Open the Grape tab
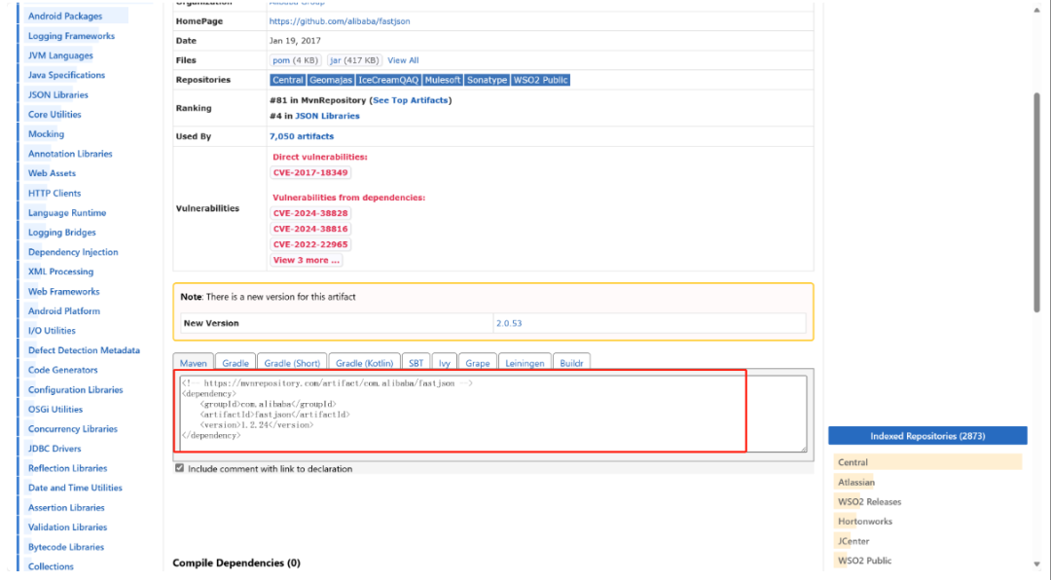The width and height of the screenshot is (1051, 580). (477, 363)
